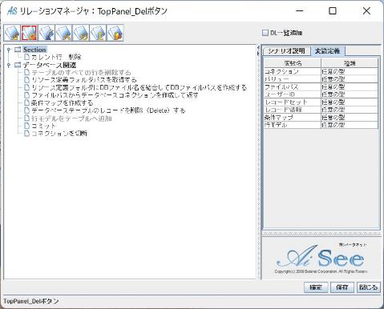Click the folder icon beside データベース関連
384x309 pixels.
(x=18, y=65)
